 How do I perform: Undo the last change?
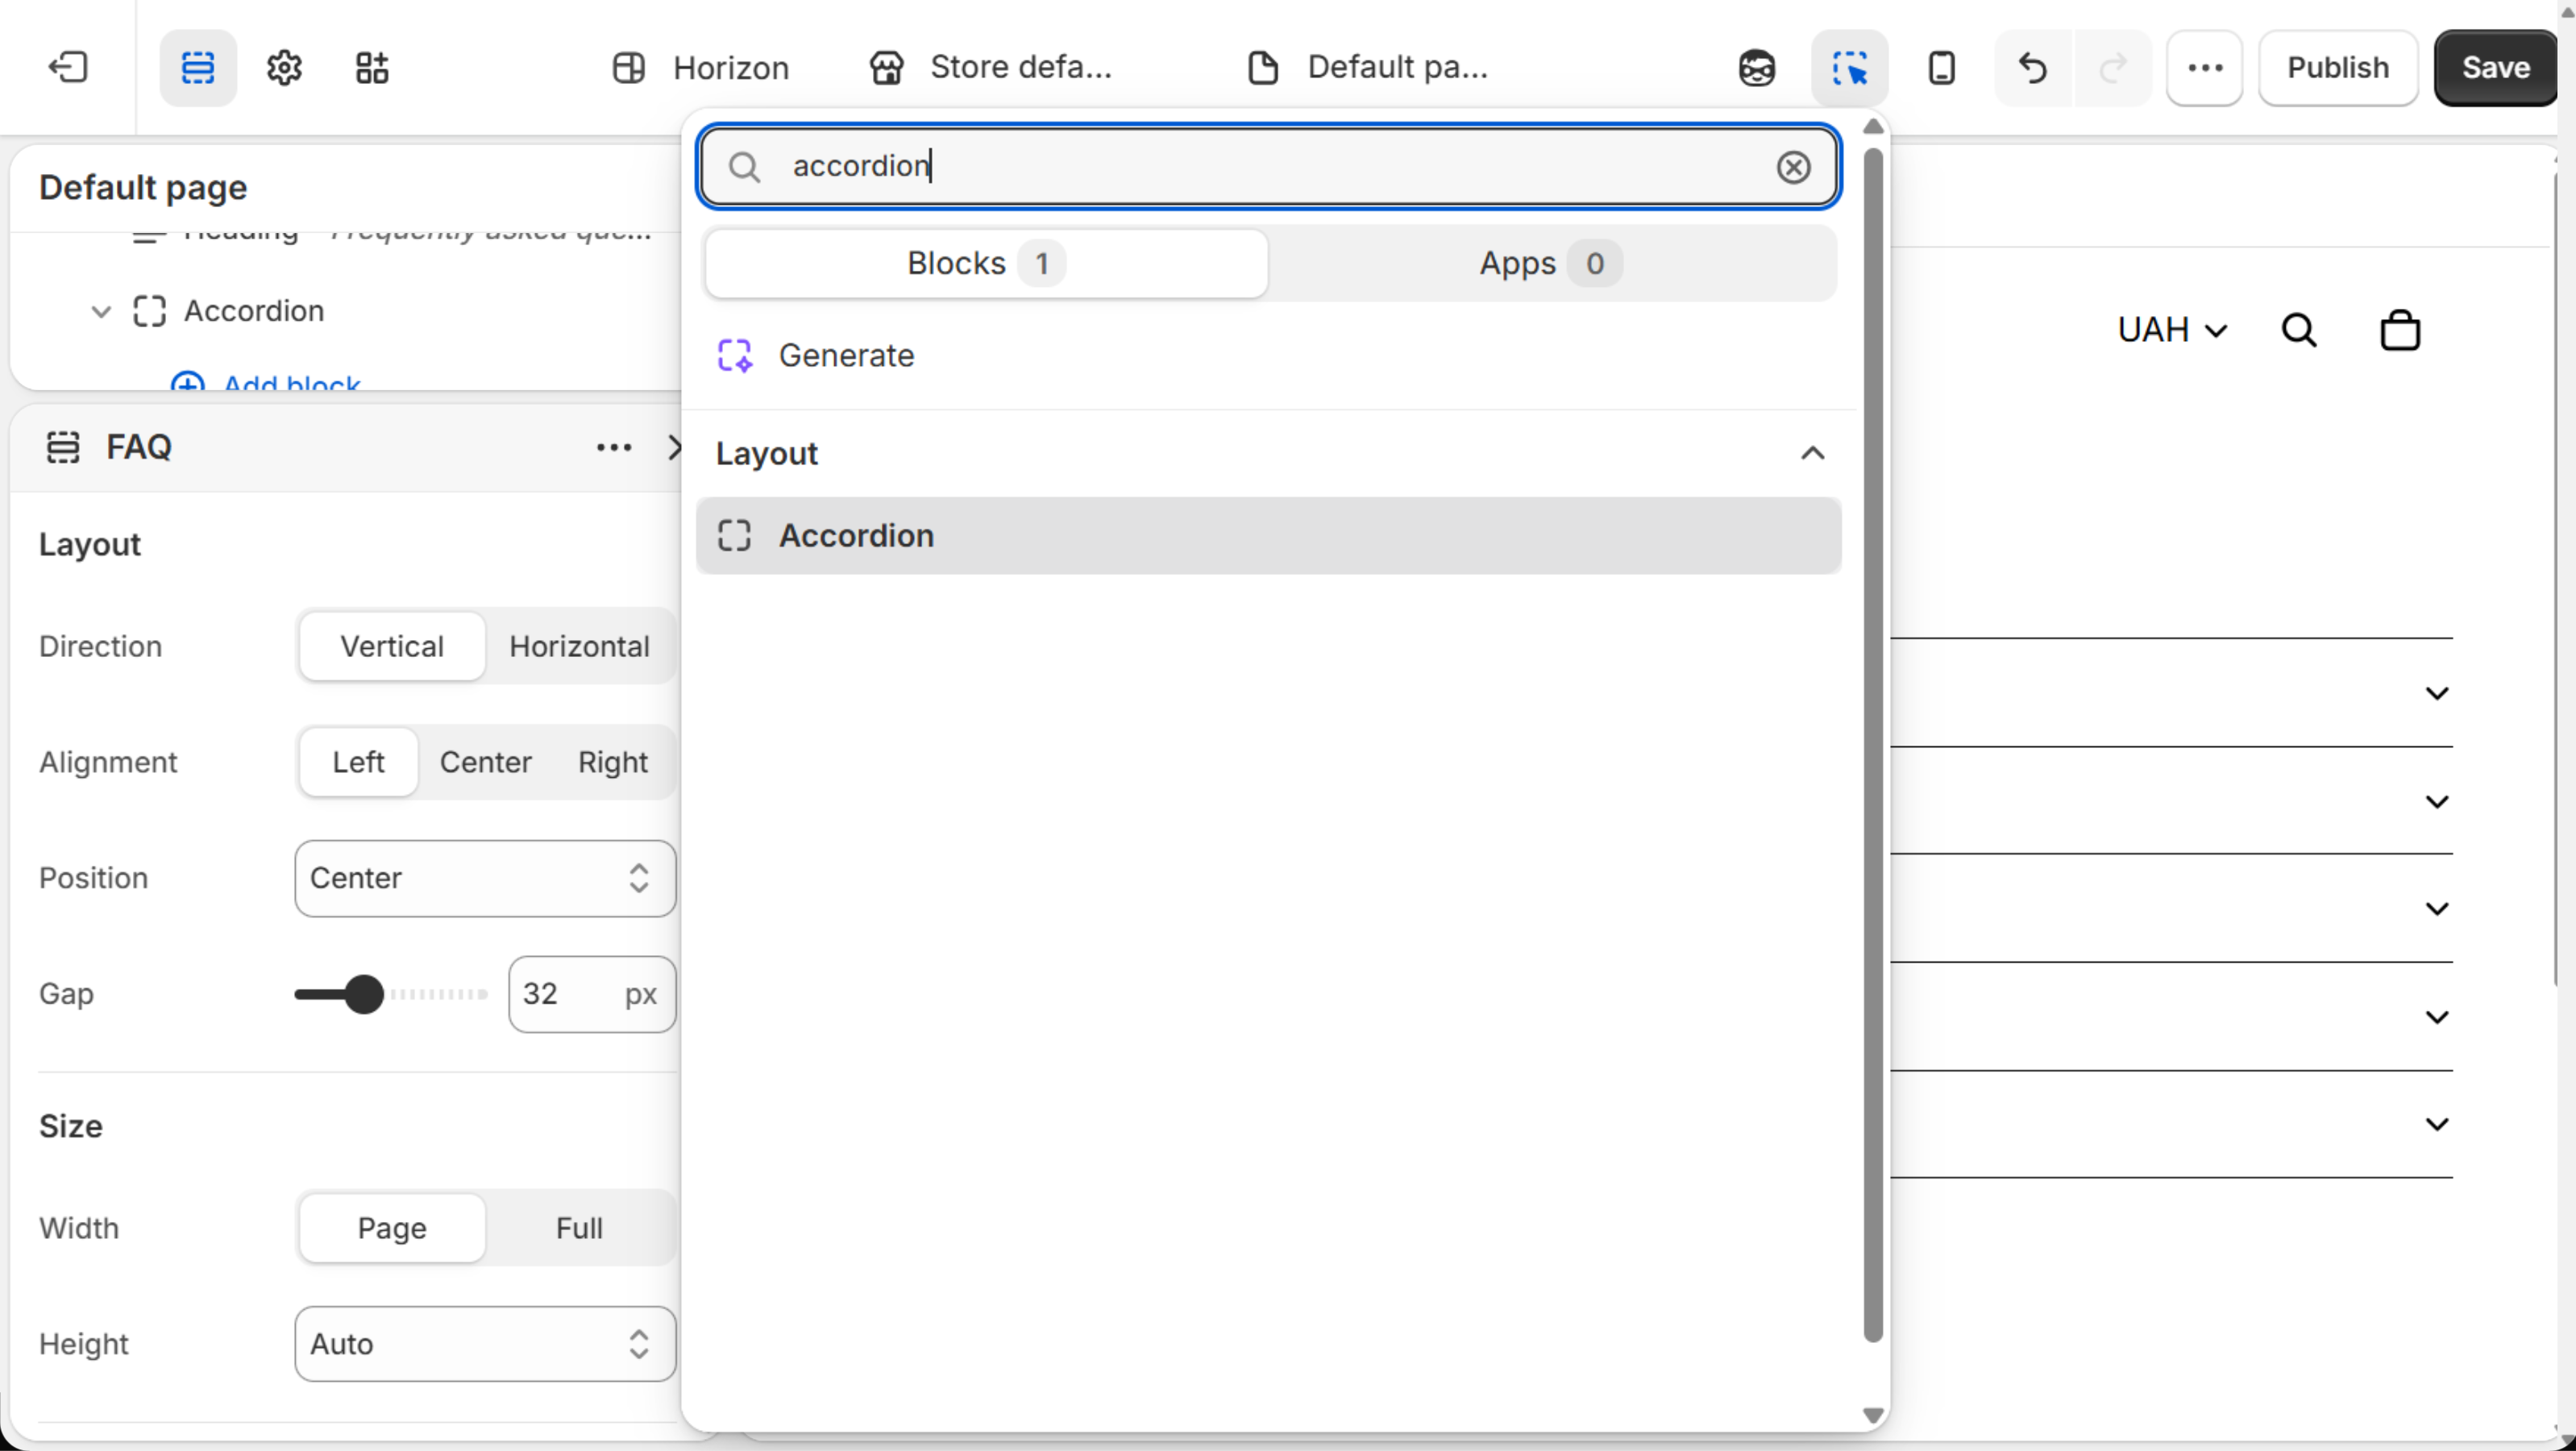point(2033,68)
